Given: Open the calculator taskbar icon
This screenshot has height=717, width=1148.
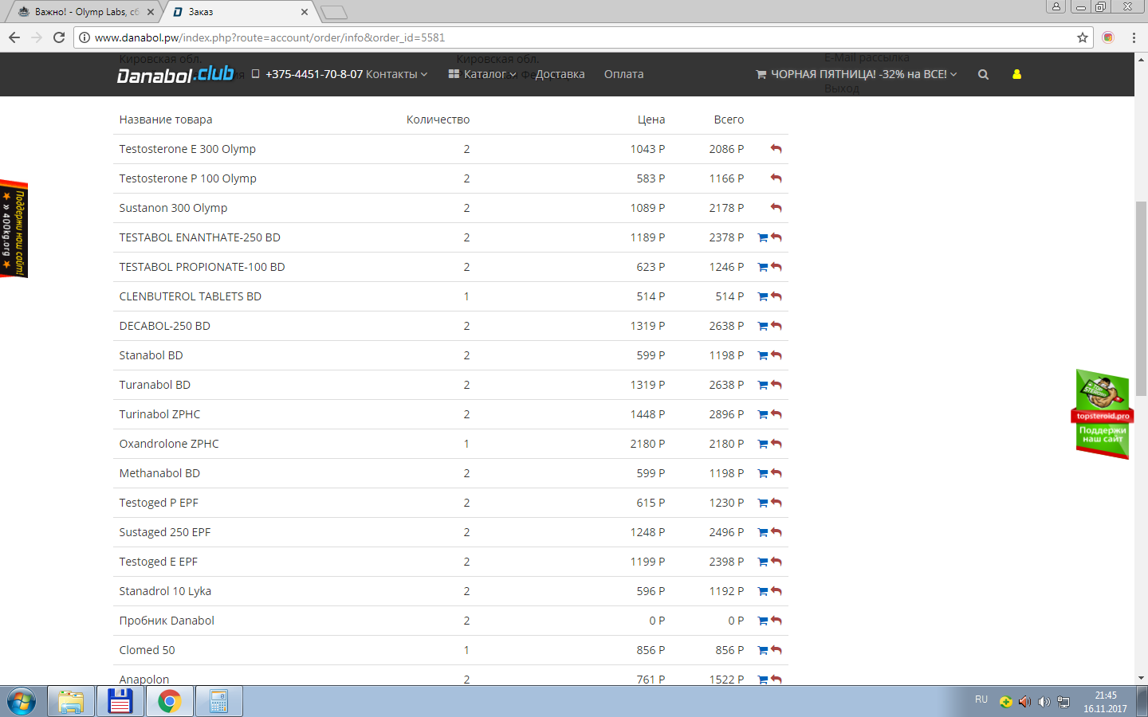Looking at the screenshot, I should [218, 702].
